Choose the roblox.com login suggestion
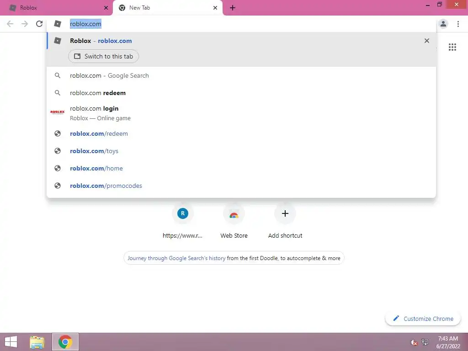Screen dimensions: 468x351 point(241,113)
